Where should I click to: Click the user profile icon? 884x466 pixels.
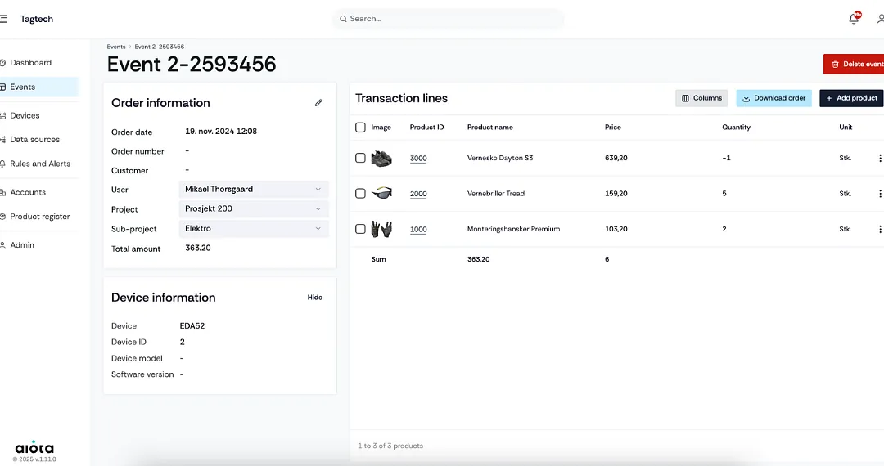point(880,19)
